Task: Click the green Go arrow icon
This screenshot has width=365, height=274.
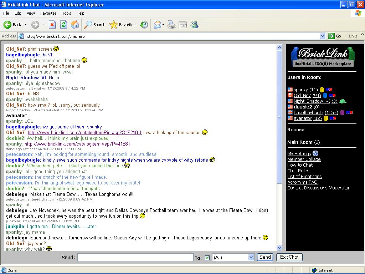Action: click(x=331, y=36)
